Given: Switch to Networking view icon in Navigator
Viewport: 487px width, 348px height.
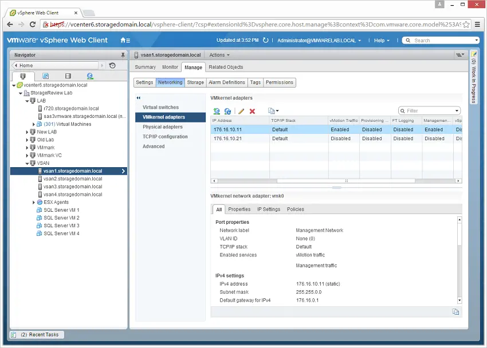Looking at the screenshot, I should (x=90, y=76).
